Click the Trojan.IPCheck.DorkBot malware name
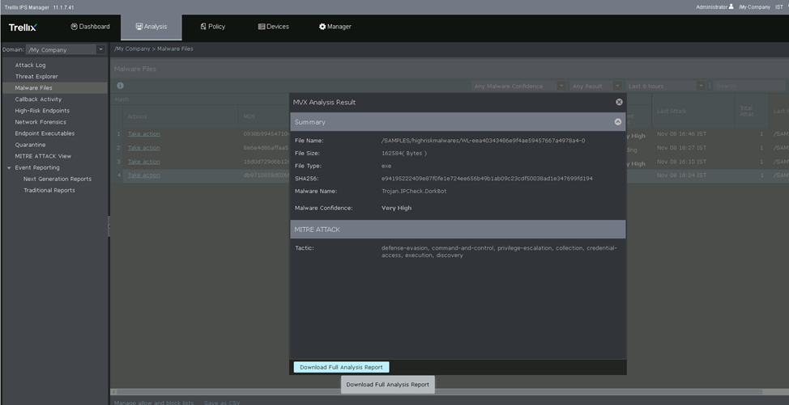 pyautogui.click(x=414, y=192)
